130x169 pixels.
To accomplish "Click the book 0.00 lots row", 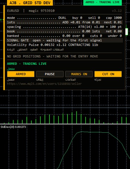I will [x=64, y=31].
